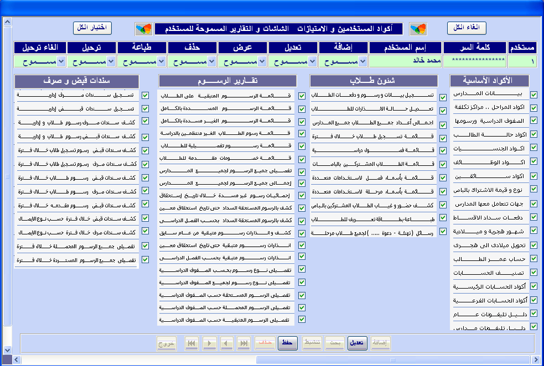Jump to first record with the leftmost navigation arrow
Viewport: 544px width, 366px height.
(x=192, y=343)
